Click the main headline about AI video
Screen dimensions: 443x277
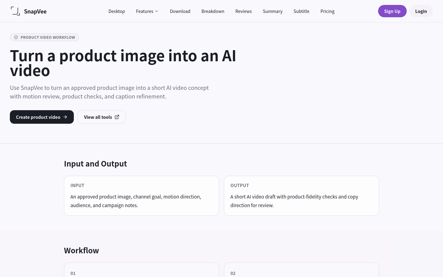pyautogui.click(x=123, y=63)
